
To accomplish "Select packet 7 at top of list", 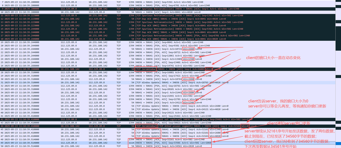I will click(x=170, y=2).
